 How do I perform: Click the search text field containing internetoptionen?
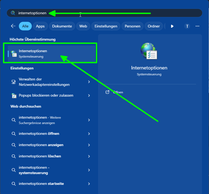tap(94, 13)
